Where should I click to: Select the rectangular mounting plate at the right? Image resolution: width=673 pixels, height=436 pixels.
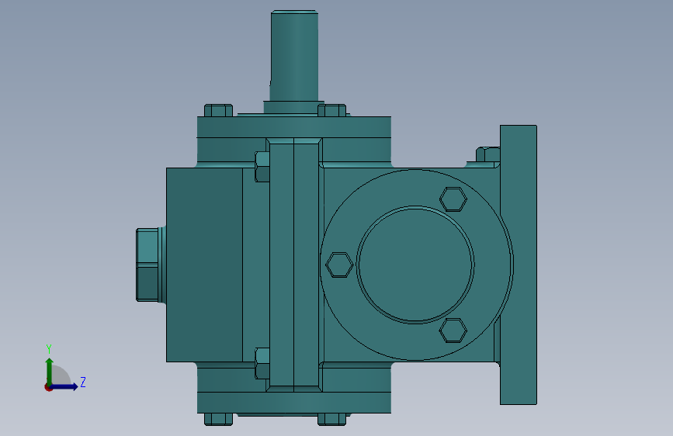(519, 265)
